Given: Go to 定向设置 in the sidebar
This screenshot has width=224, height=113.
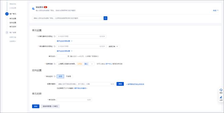Looking at the screenshot, I should pyautogui.click(x=13, y=23).
